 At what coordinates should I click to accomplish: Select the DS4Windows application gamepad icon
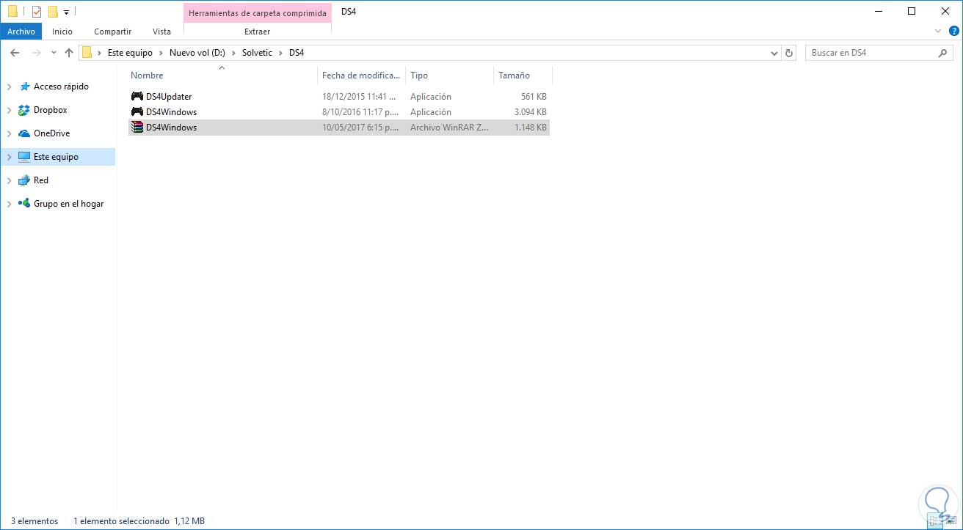tap(137, 111)
